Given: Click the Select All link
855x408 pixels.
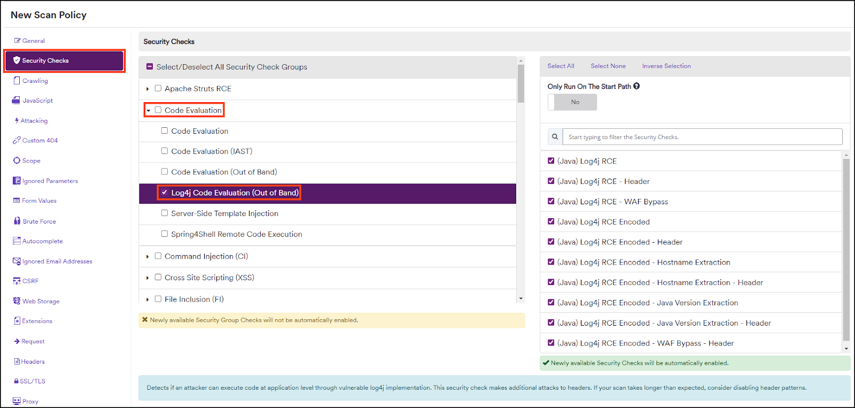Looking at the screenshot, I should click(x=561, y=66).
